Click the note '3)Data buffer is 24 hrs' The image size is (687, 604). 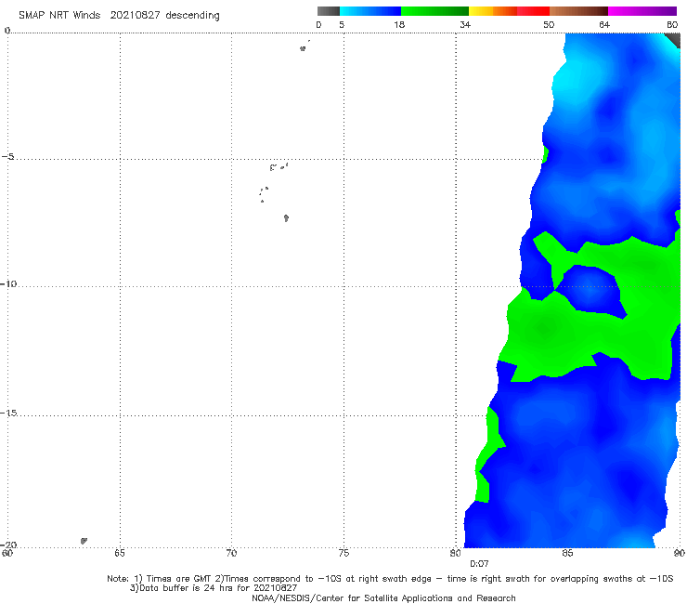[214, 588]
